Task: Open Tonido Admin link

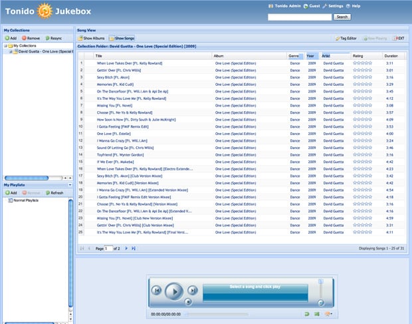Action: click(284, 6)
